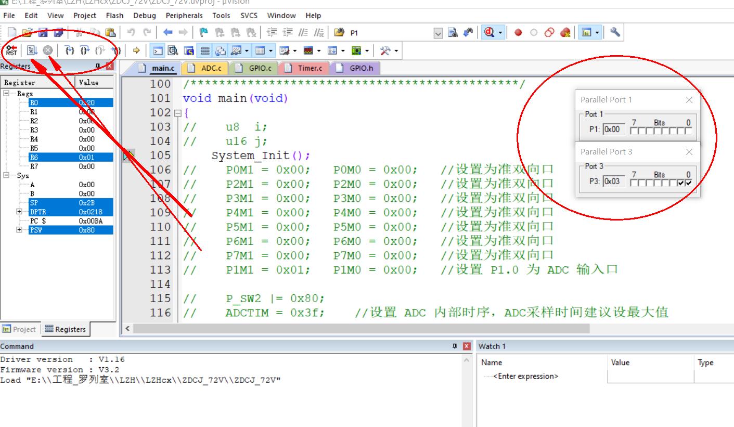The image size is (734, 427).
Task: Kill all breakpoints with the red X-circle icon
Action: [x=565, y=33]
